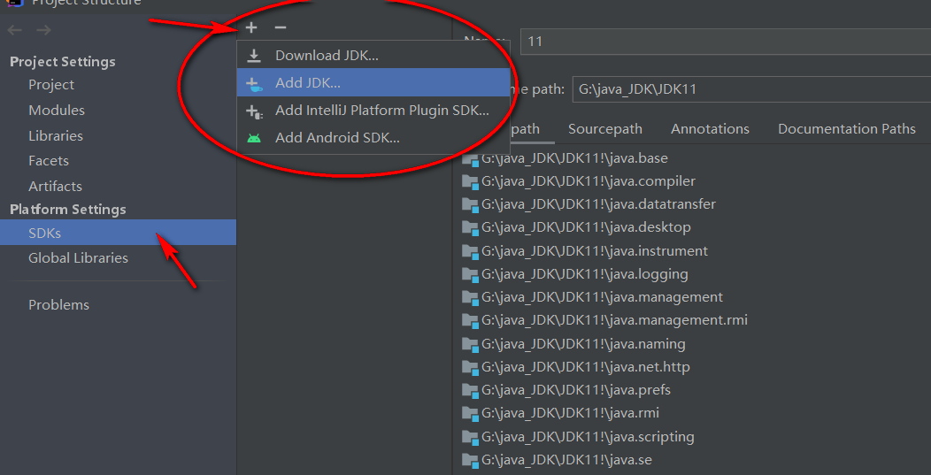Click the minus icon to remove SDK
Viewport: 931px width, 475px height.
(281, 27)
